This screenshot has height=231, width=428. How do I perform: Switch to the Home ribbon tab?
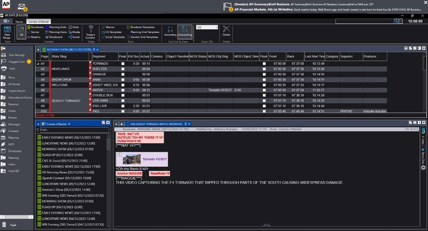coord(19,22)
